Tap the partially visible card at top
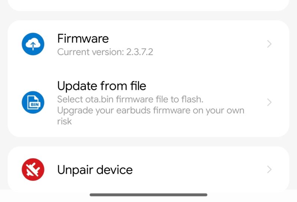This screenshot has height=202, width=297. pyautogui.click(x=148, y=5)
